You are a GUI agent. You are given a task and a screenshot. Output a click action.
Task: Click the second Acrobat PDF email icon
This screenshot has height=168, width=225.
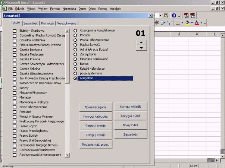point(193,16)
